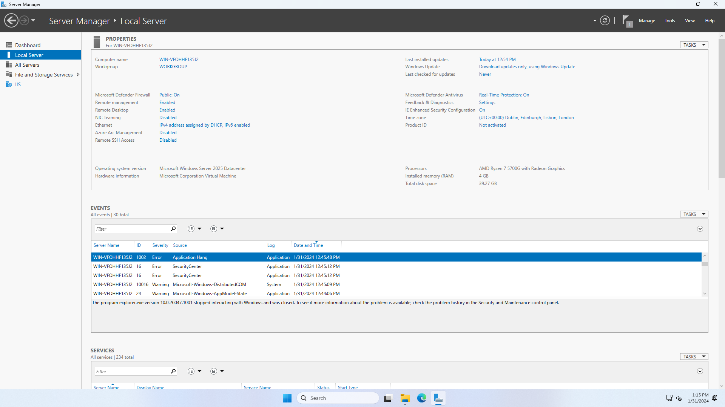
Task: Click the Events filter search magnifier icon
Action: tap(173, 229)
